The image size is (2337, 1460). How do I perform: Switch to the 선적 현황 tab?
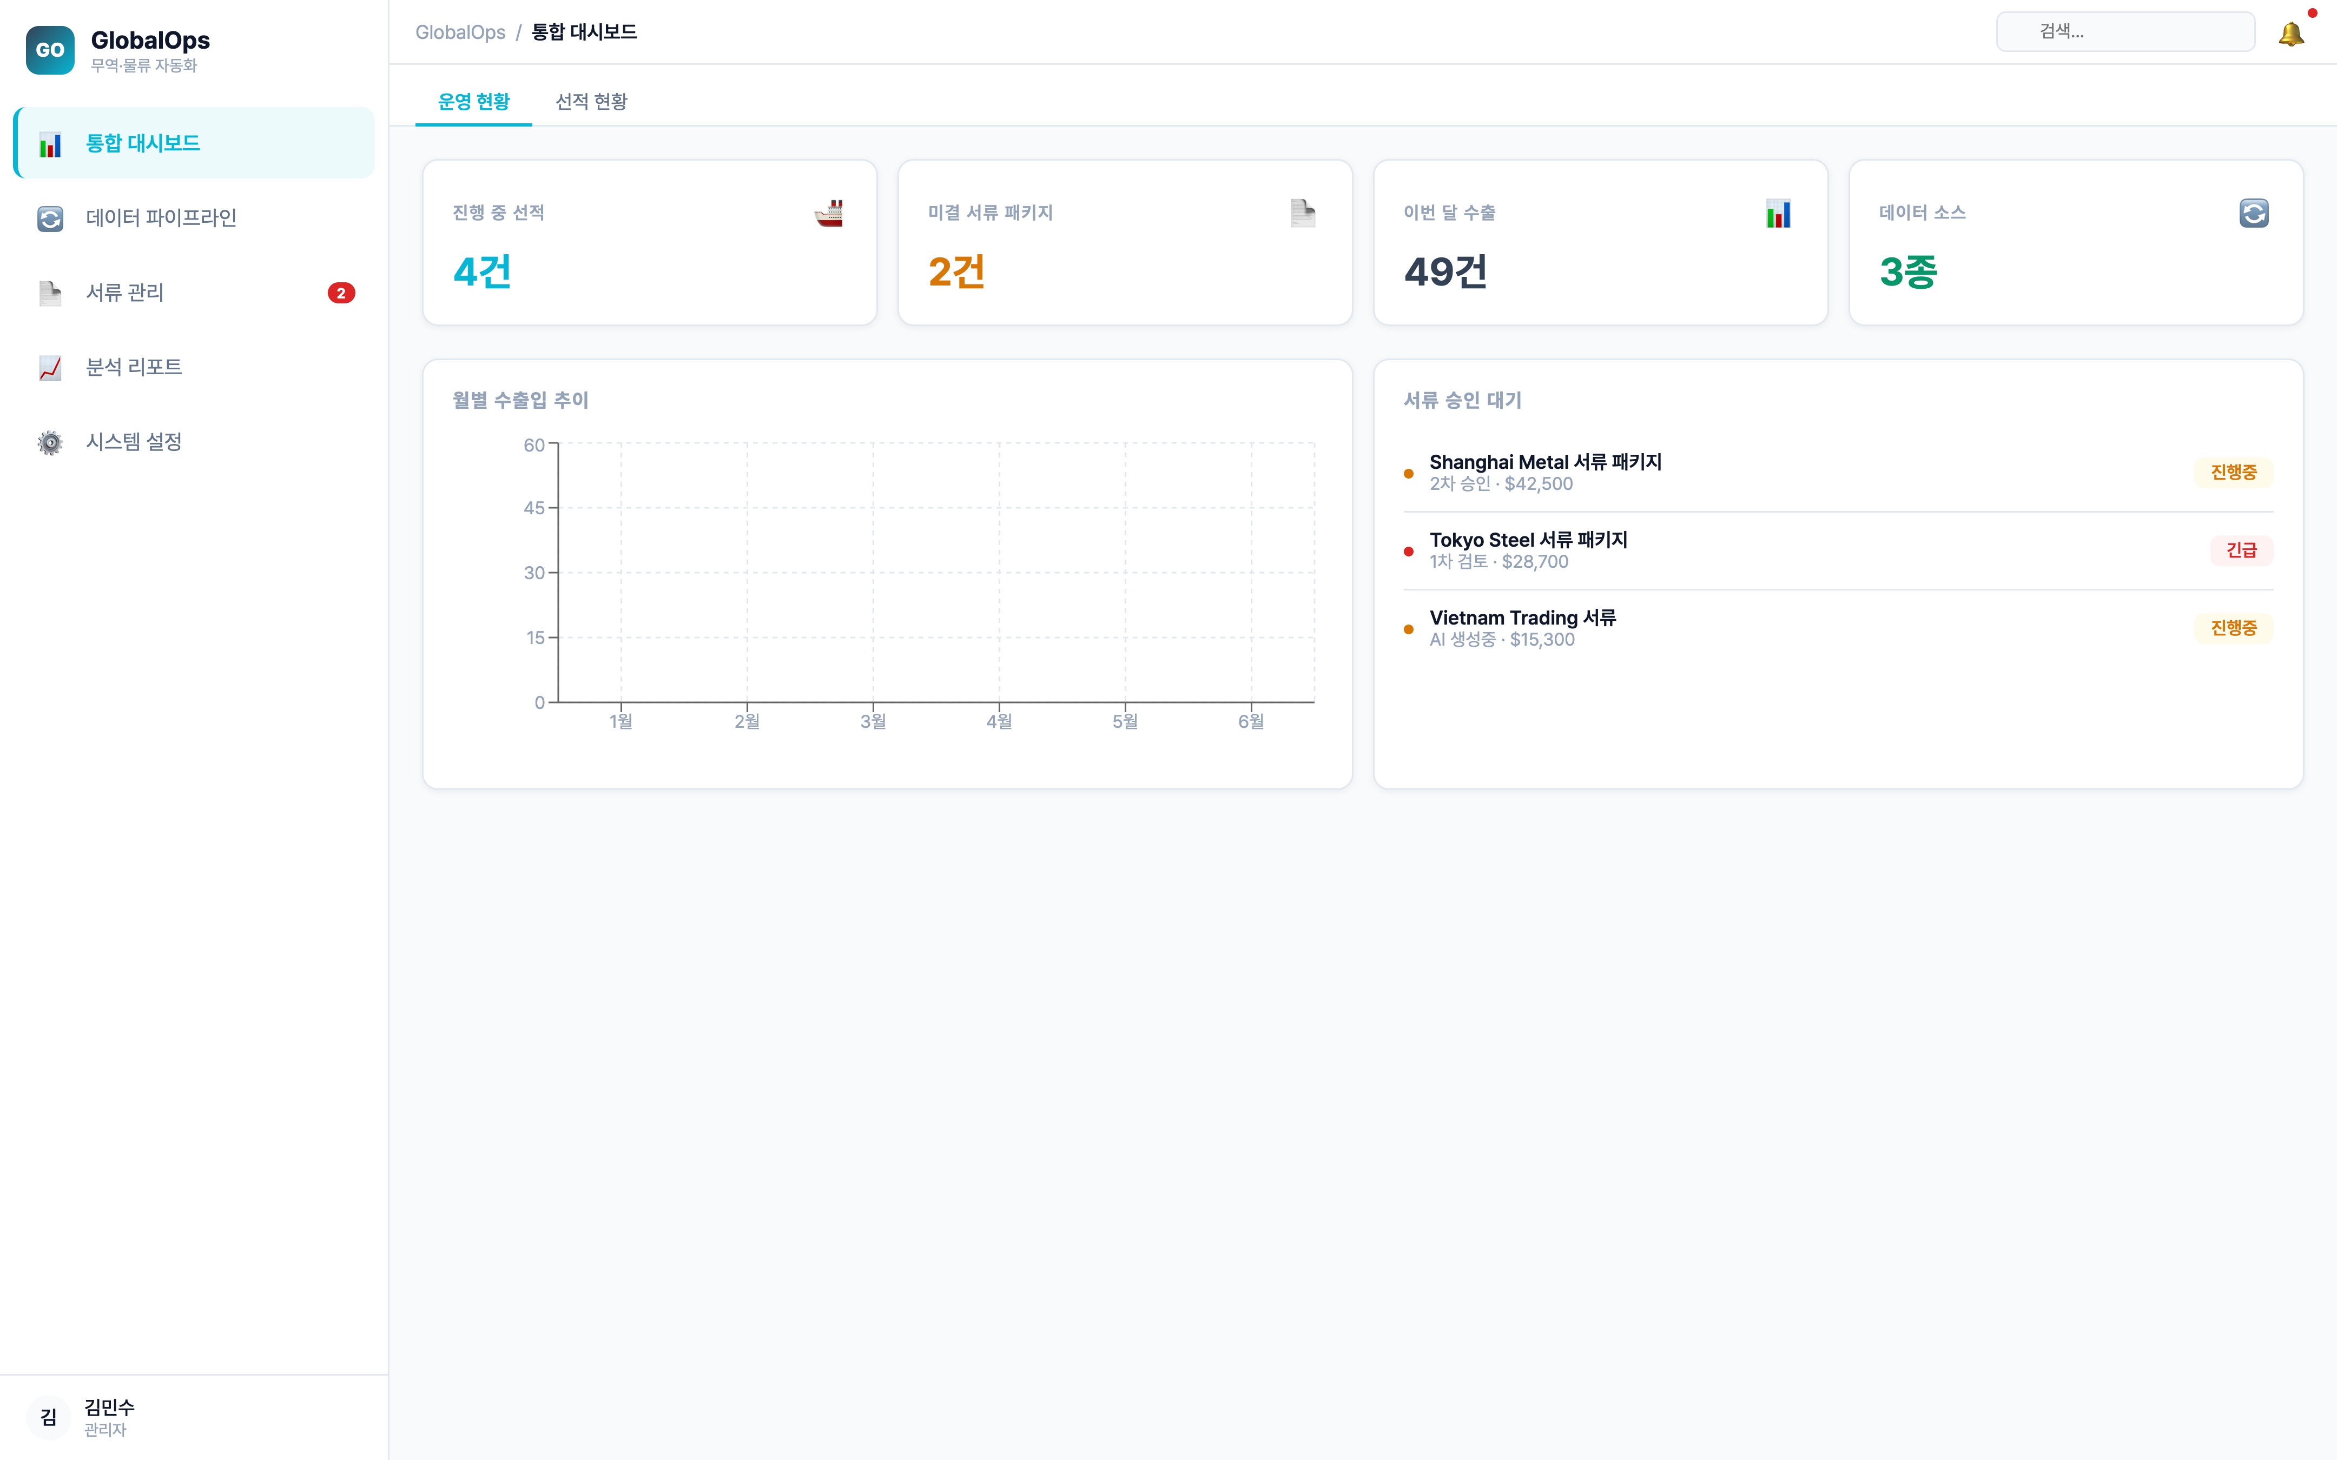(591, 102)
